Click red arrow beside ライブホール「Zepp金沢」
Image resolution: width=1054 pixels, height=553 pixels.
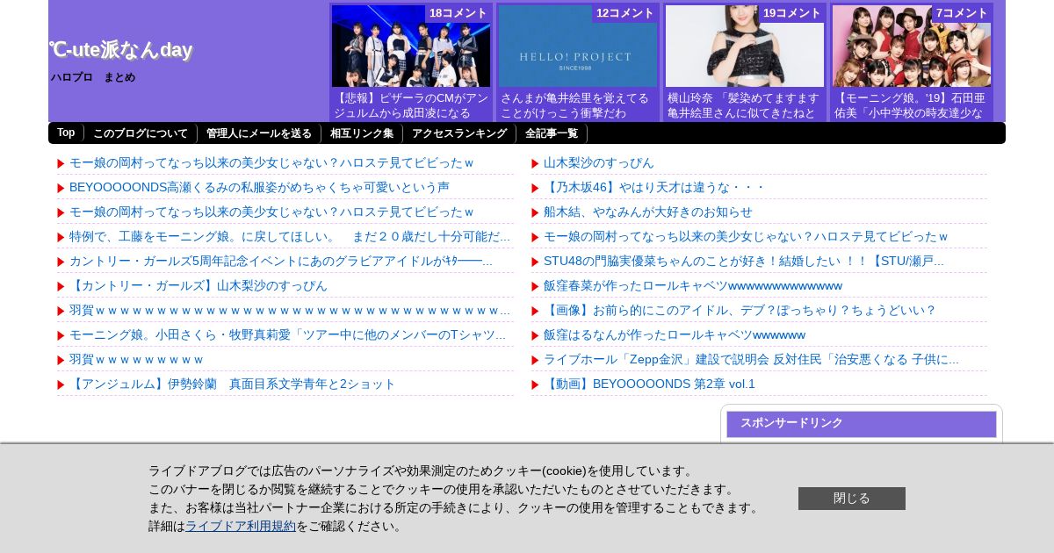coord(536,360)
